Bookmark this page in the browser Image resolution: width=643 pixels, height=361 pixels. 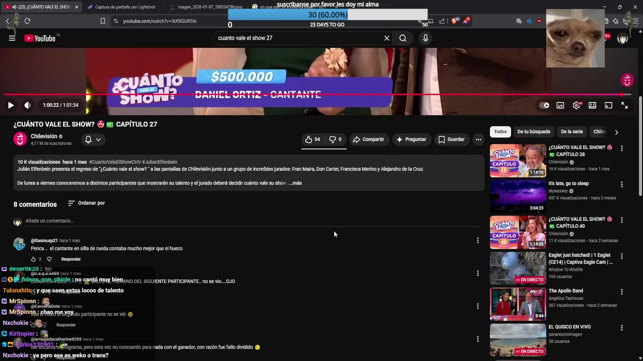click(x=102, y=21)
